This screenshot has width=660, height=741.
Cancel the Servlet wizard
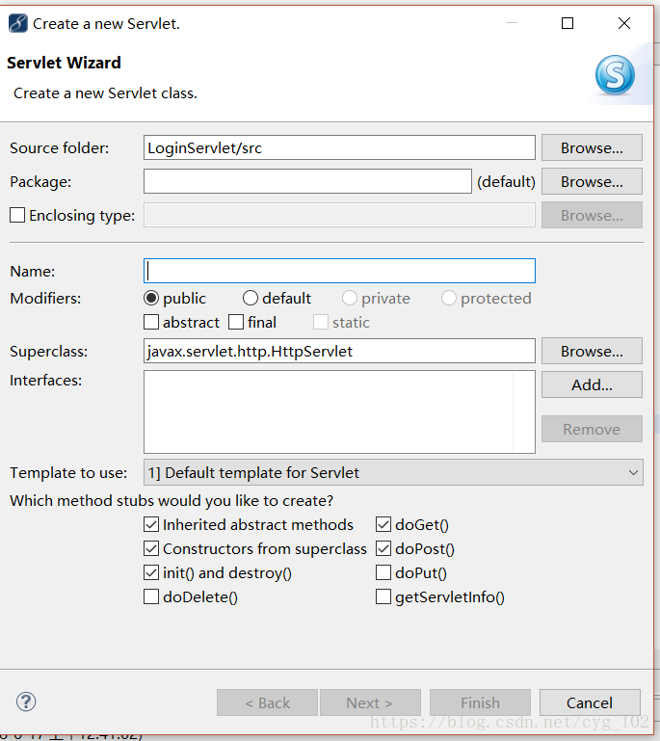tap(590, 702)
